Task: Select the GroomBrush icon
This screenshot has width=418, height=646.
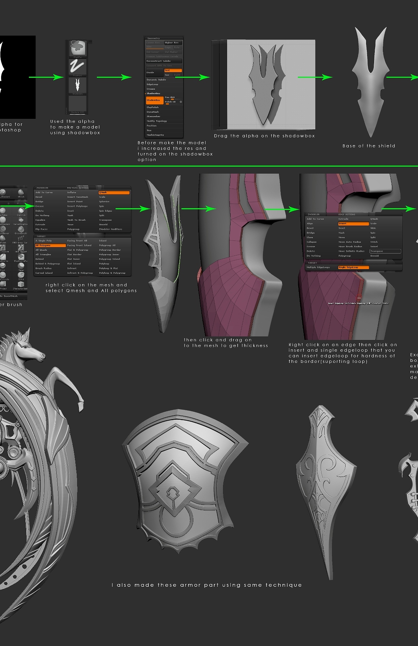Action: click(x=21, y=229)
